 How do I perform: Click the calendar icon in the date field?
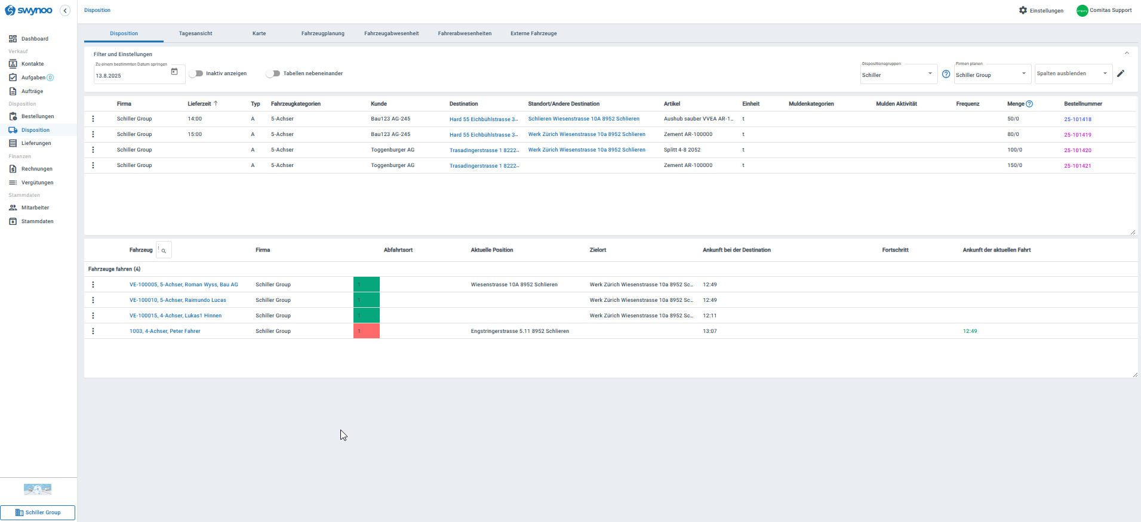click(174, 72)
